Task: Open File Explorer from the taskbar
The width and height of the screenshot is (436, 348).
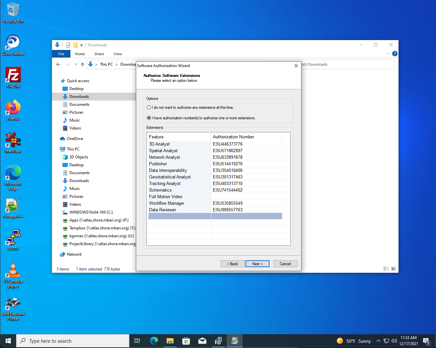Action: tap(170, 341)
